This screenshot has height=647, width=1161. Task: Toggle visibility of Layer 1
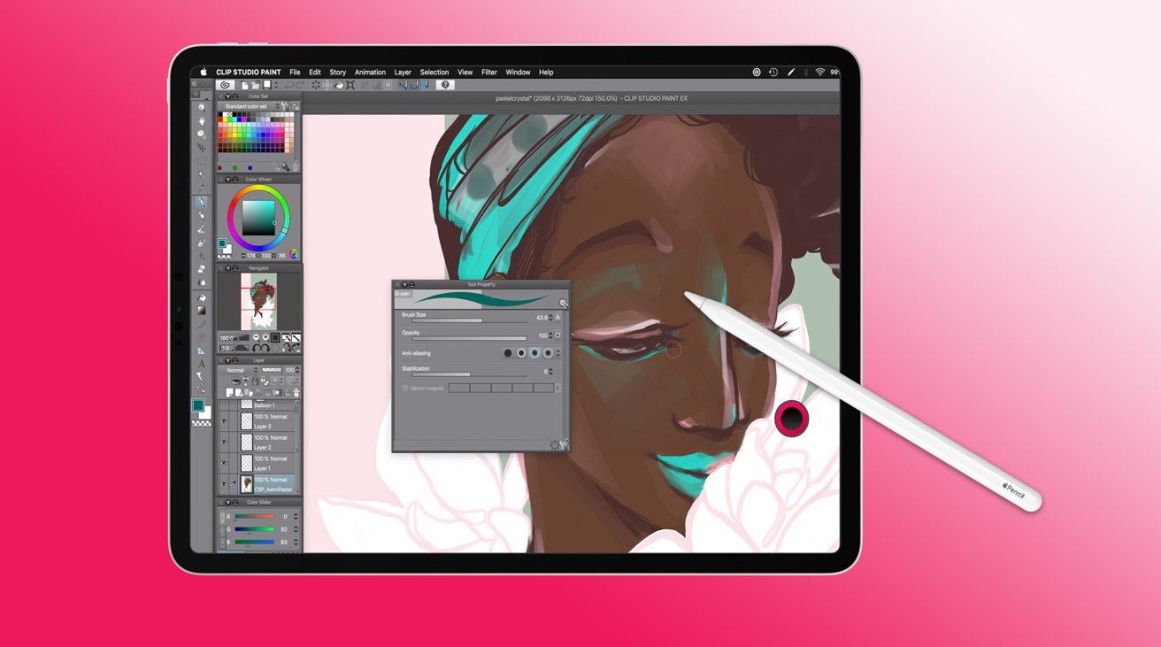tap(224, 464)
